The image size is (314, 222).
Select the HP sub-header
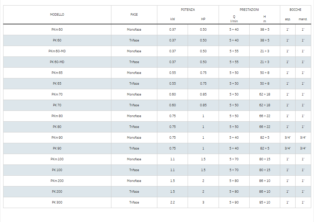[203, 19]
